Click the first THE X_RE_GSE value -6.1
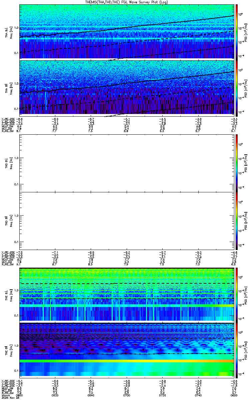The width and height of the screenshot is (250, 400). pos(20,380)
